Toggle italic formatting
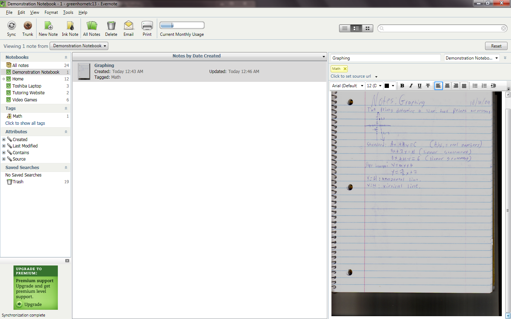Screen dimensions: 511x319 411,86
